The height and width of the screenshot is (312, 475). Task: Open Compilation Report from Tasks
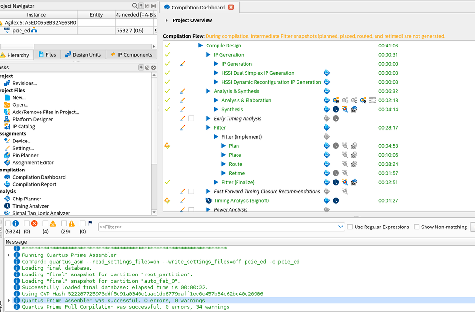coord(34,184)
